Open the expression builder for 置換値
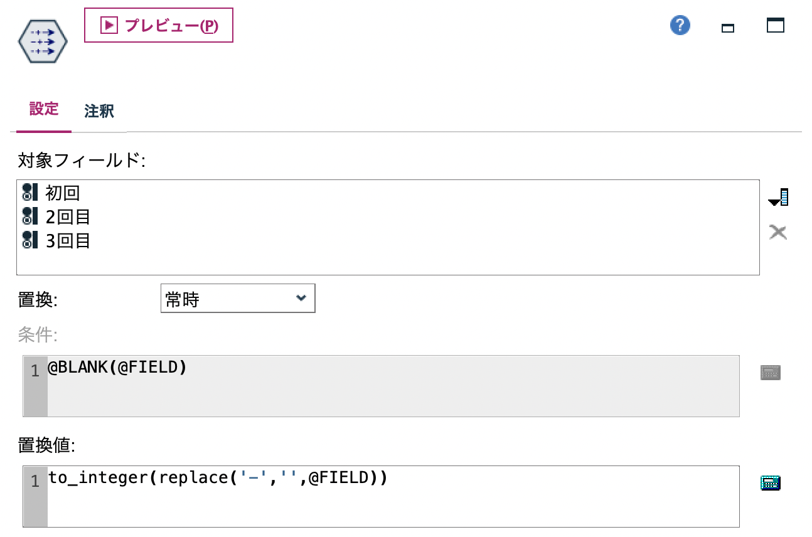 click(x=771, y=482)
